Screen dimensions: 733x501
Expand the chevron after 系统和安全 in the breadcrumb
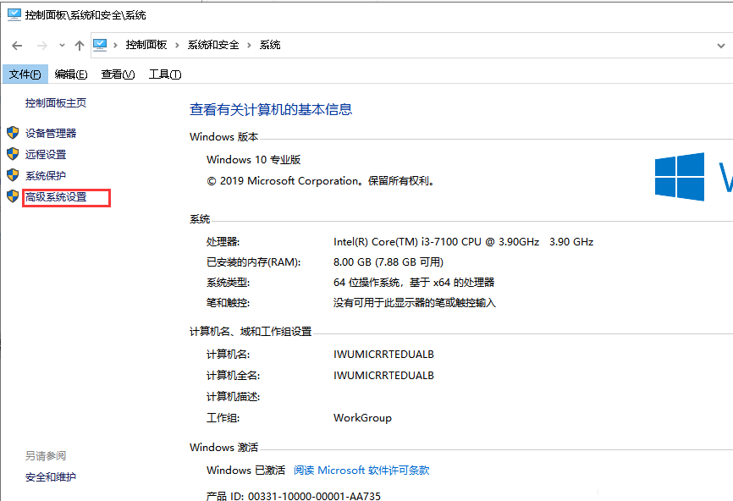(249, 45)
